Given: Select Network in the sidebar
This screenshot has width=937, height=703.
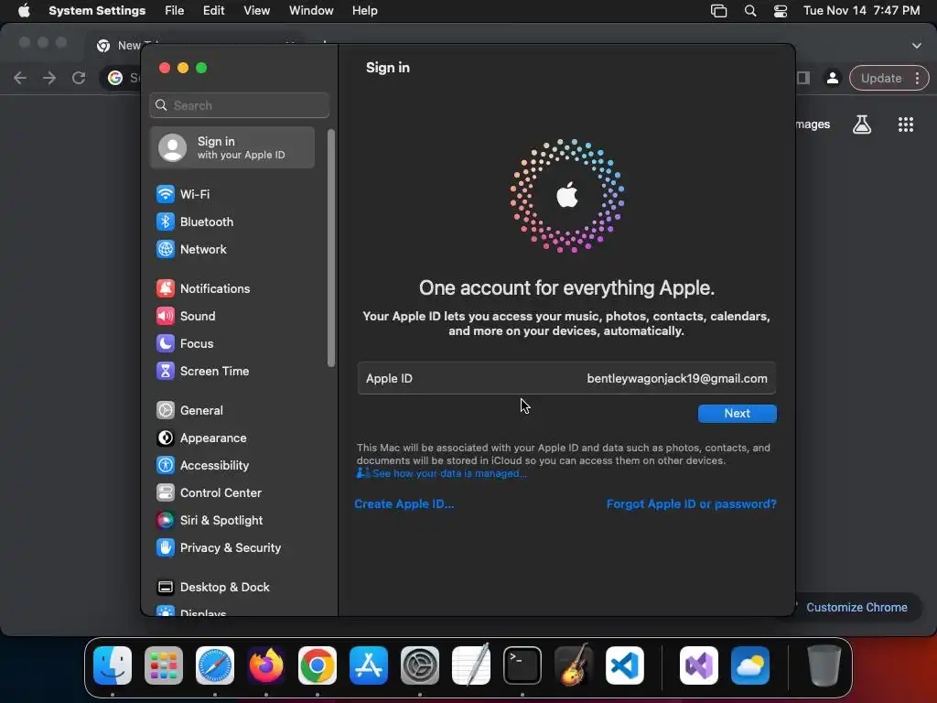Looking at the screenshot, I should click(x=232, y=249).
